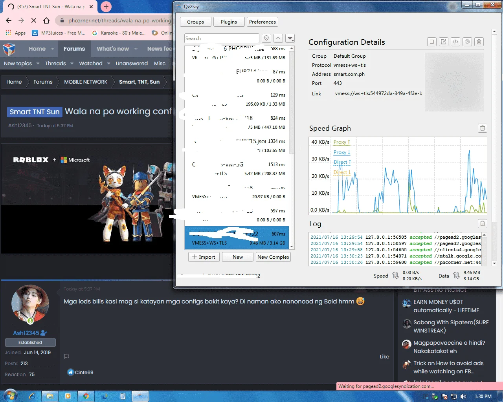Click the Like link on the post
This screenshot has width=503, height=402.
tap(384, 356)
